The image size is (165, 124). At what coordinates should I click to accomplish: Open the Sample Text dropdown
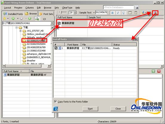click(x=94, y=13)
